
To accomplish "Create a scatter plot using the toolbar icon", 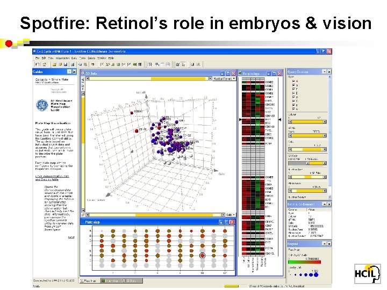I will pos(102,64).
